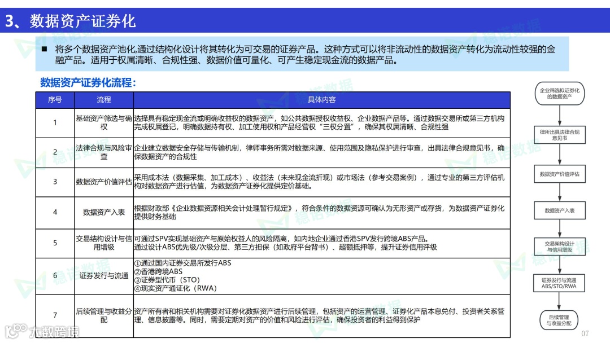Click the content cell starting "企业建立数据安全存储"
Screen dimensions: 610x343
(x=322, y=152)
